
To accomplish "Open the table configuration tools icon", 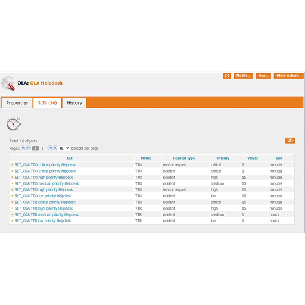I will pos(290,141).
